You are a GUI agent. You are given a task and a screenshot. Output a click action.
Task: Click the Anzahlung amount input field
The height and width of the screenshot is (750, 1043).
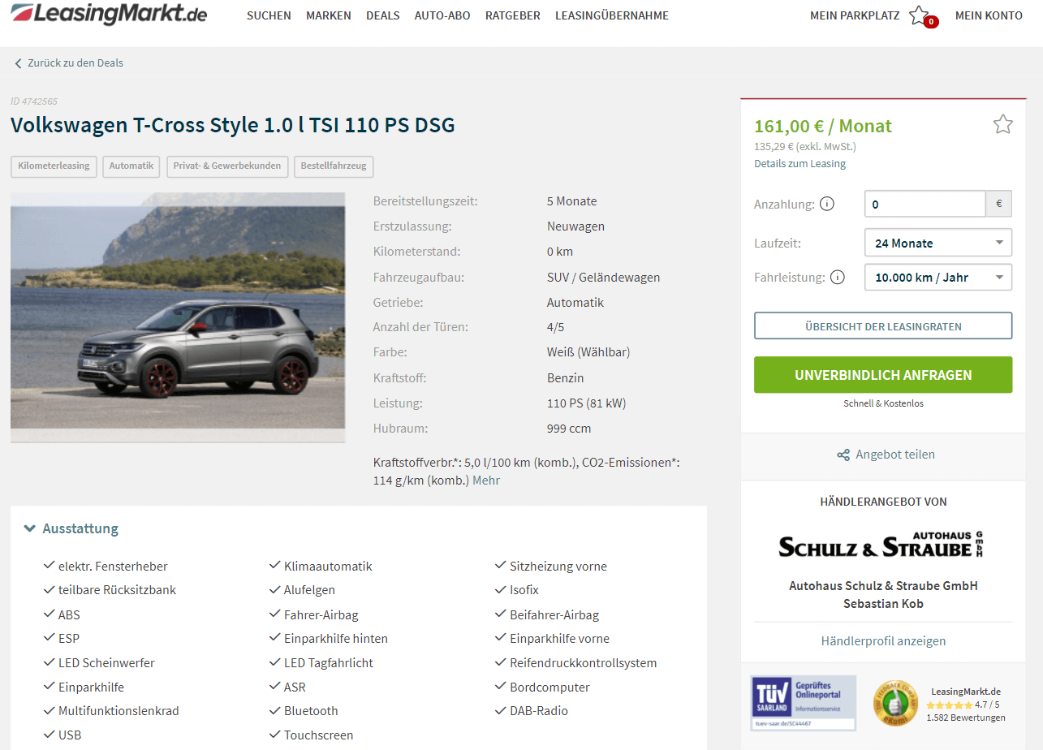tap(925, 205)
